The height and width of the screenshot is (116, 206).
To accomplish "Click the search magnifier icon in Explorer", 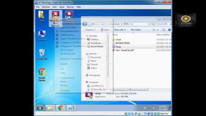I will pyautogui.click(x=170, y=24).
